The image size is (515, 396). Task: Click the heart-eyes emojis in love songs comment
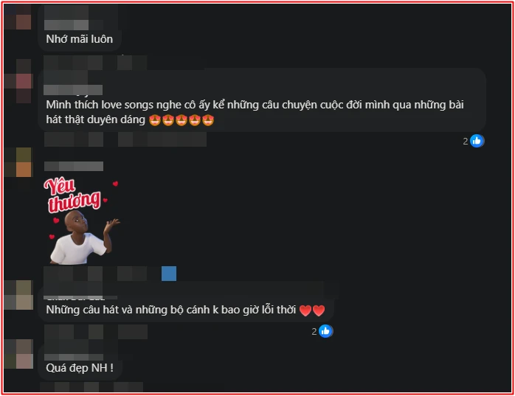(182, 120)
